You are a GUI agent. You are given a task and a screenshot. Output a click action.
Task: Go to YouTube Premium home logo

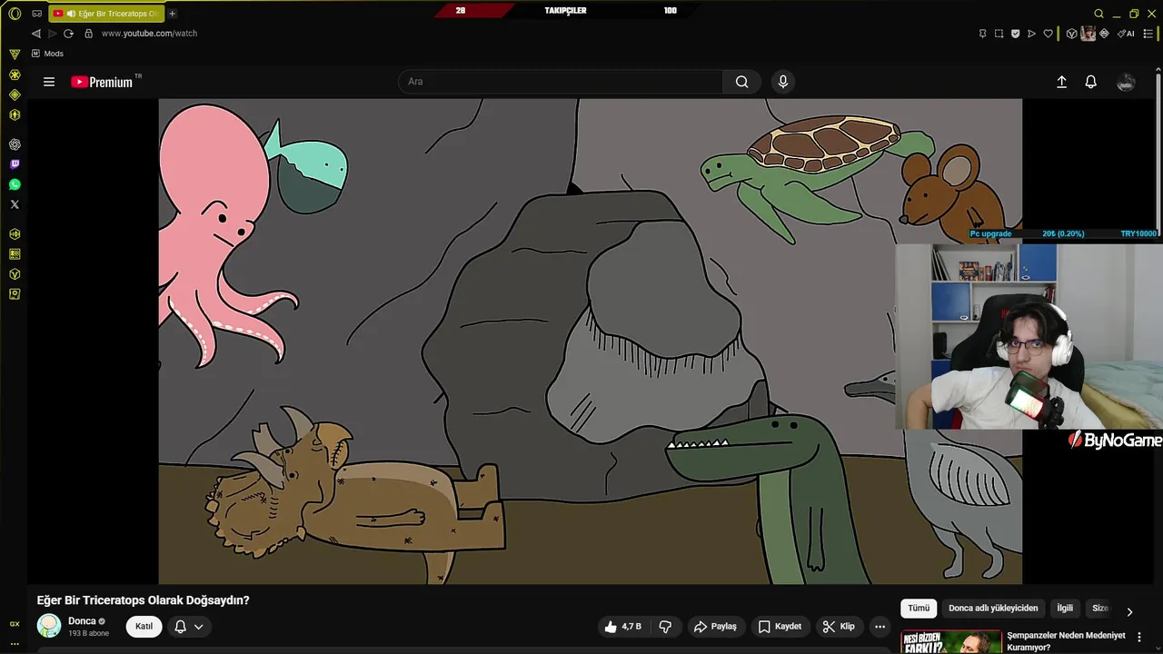coord(102,82)
